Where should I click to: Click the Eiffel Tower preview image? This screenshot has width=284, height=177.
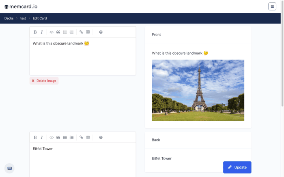(x=198, y=90)
